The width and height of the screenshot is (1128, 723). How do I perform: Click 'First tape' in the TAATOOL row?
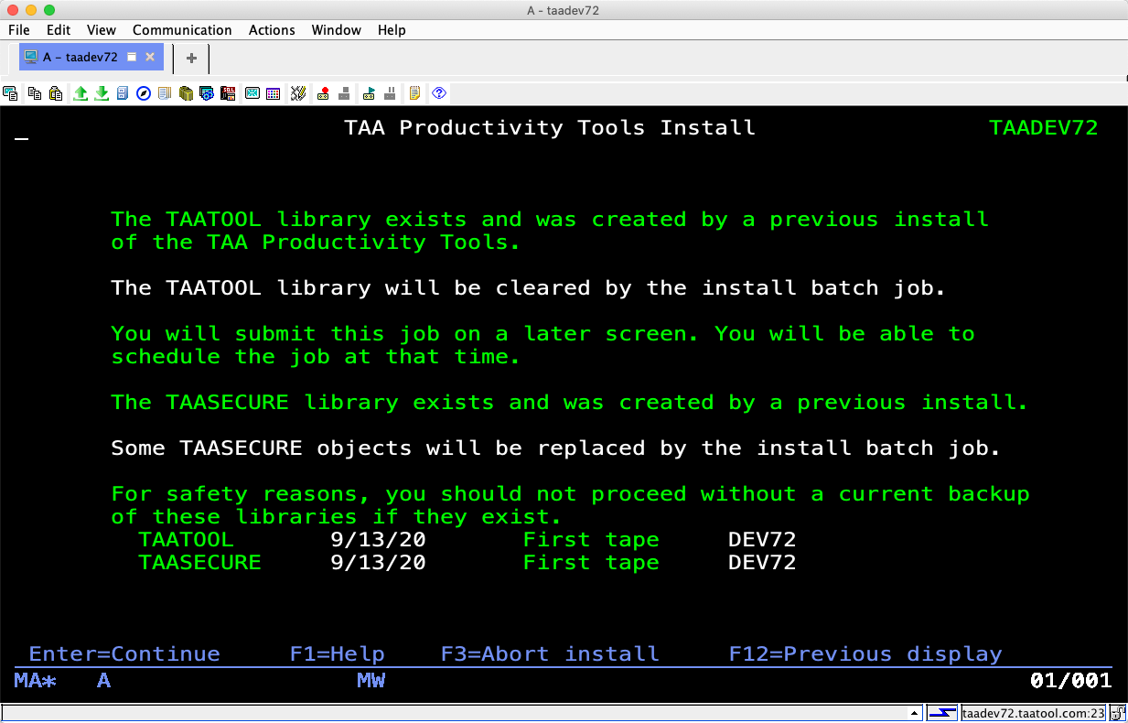(591, 540)
